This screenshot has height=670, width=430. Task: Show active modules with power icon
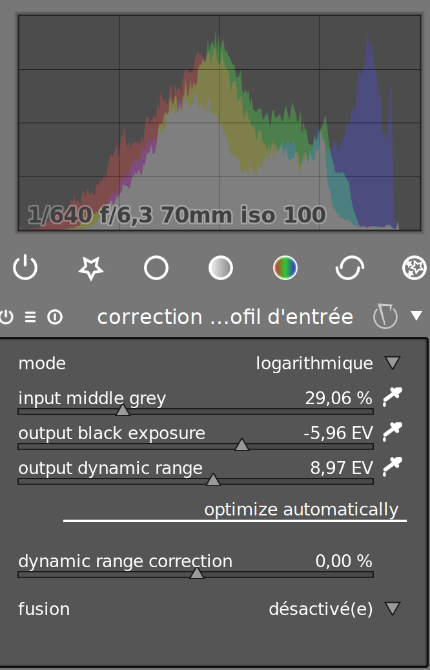[25, 268]
